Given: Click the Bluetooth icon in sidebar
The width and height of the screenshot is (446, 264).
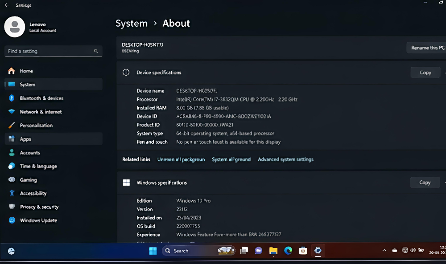Looking at the screenshot, I should point(12,98).
